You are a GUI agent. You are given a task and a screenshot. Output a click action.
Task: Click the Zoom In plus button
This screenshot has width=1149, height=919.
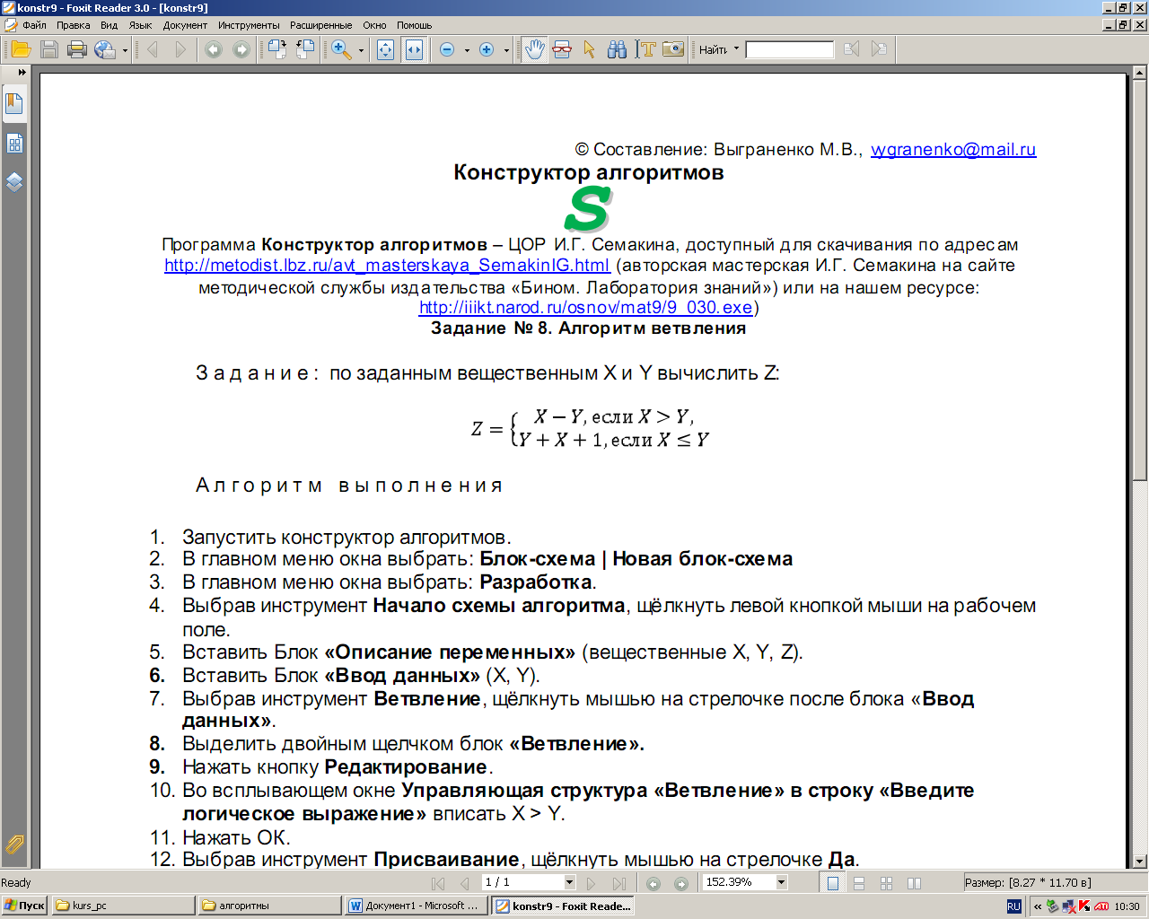tap(487, 49)
